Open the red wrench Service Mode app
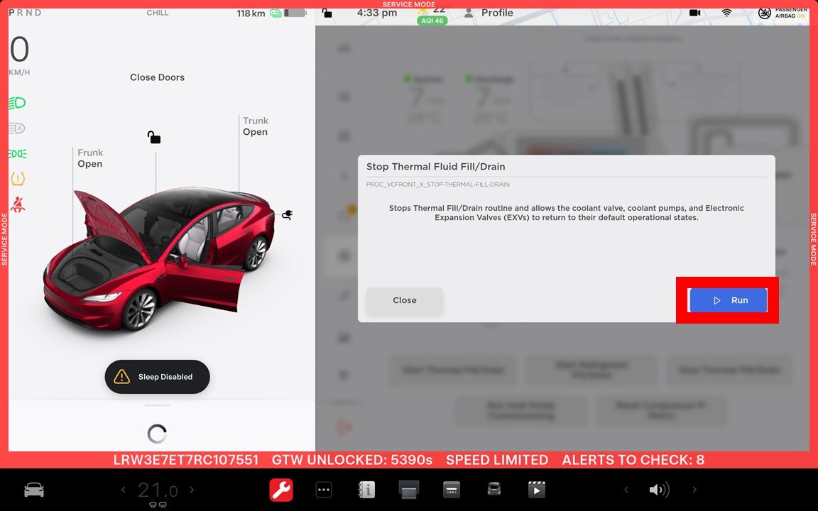This screenshot has width=818, height=511. (x=281, y=490)
